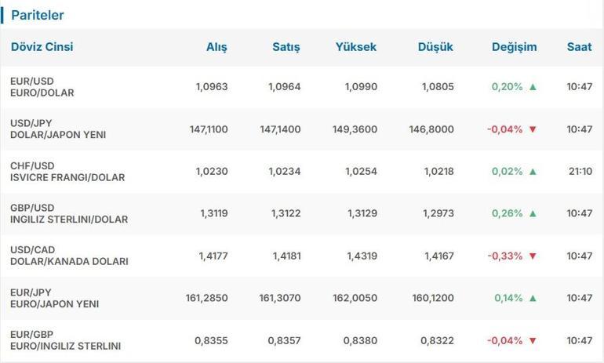
Task: Open the EUR/USD Euro/Dolar pair
Action: click(42, 87)
